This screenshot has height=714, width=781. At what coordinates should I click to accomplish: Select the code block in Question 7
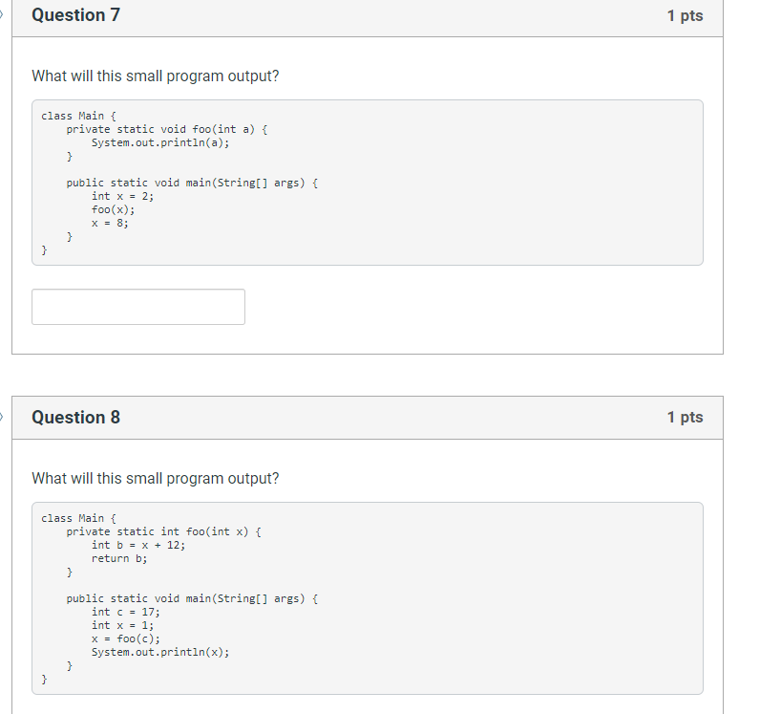coord(367,182)
